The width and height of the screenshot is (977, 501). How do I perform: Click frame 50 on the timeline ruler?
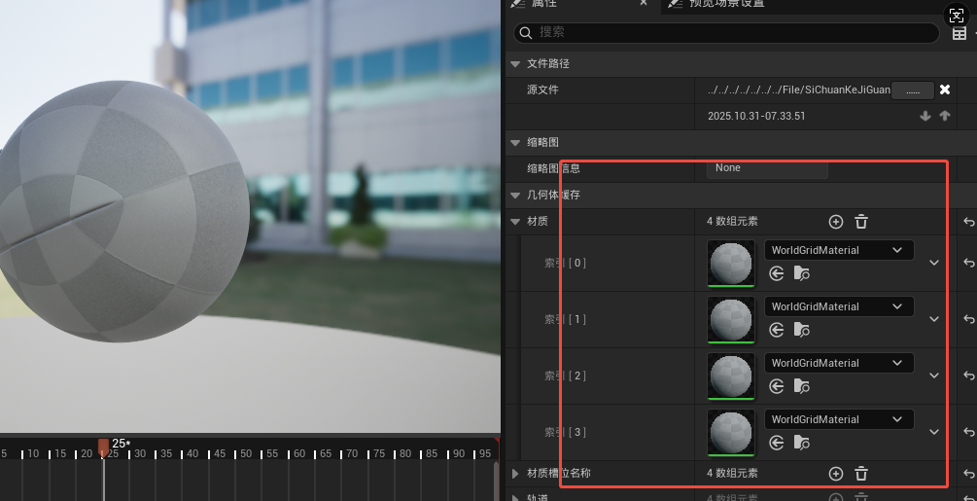coord(246,453)
